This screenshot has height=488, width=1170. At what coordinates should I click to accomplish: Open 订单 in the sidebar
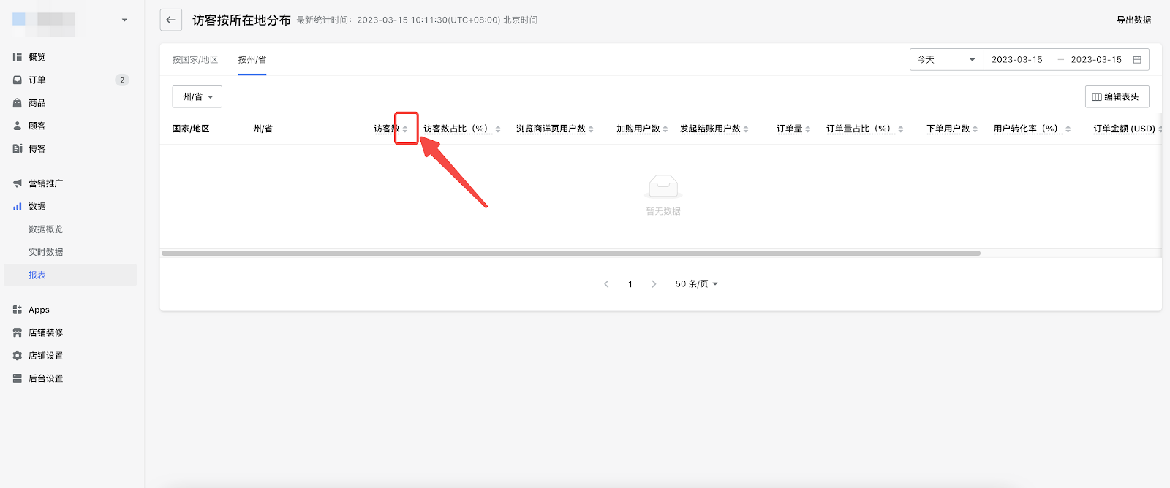click(x=37, y=80)
